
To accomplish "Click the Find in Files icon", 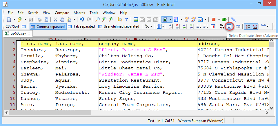I will point(120,19).
